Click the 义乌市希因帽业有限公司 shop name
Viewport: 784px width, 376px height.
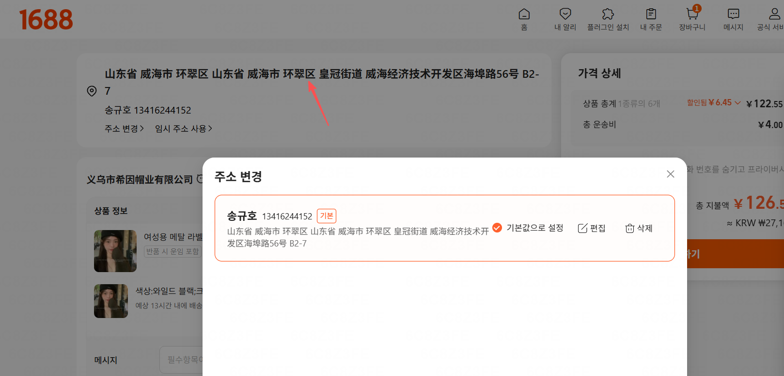point(140,180)
